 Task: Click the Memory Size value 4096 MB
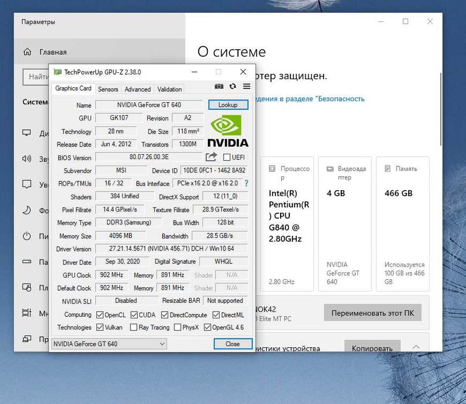click(120, 236)
